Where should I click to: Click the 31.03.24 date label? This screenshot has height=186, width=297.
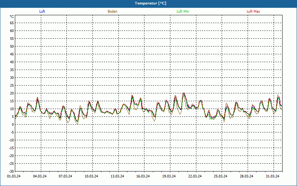pyautogui.click(x=272, y=176)
